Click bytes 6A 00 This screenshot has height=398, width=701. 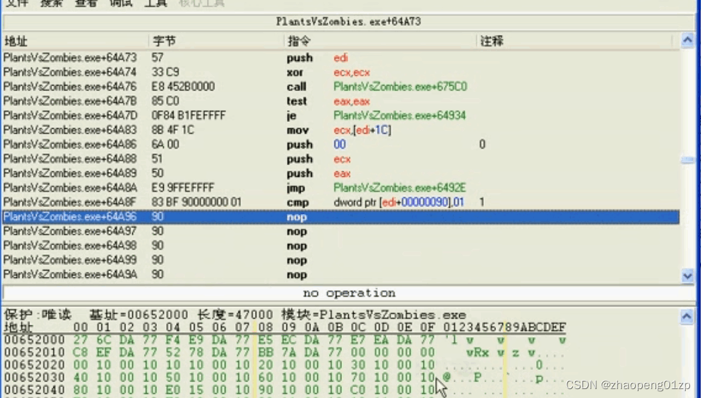coord(165,145)
